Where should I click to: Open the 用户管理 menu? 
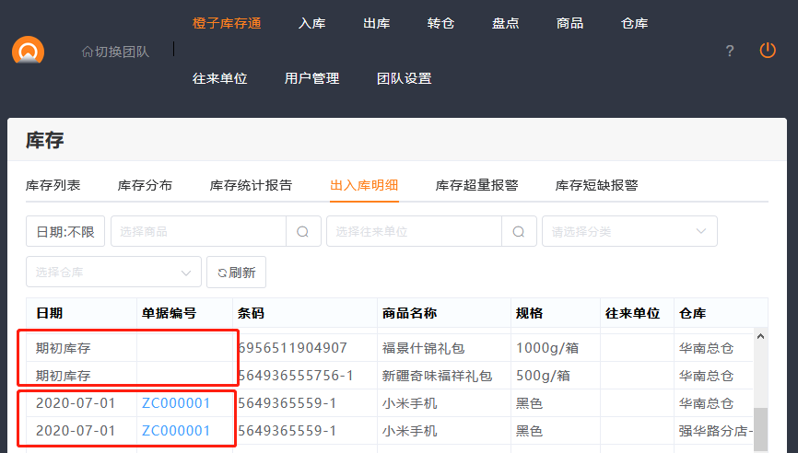[312, 78]
